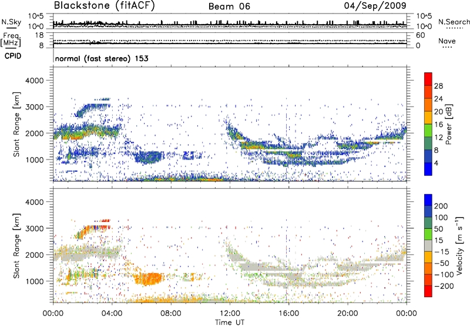Click the dotted line sample under Nave
The width and height of the screenshot is (470, 326).
[447, 48]
